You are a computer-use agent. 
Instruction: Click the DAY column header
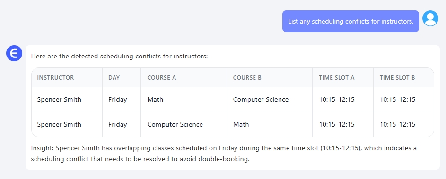pyautogui.click(x=114, y=78)
